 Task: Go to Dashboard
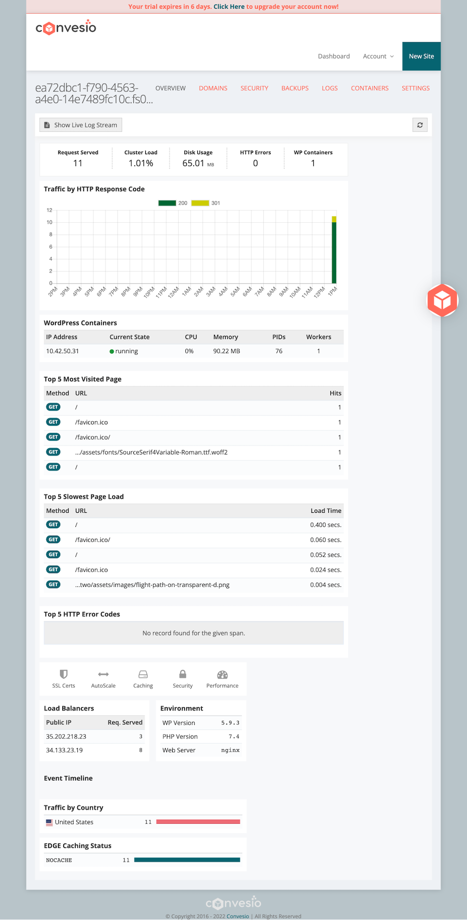coord(334,56)
